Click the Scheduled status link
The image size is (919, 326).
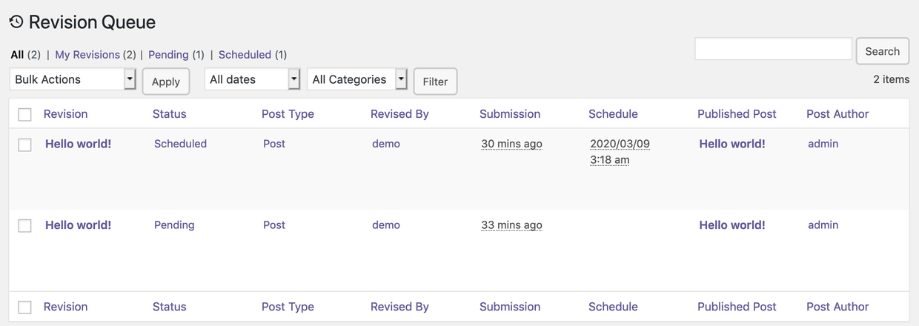180,144
